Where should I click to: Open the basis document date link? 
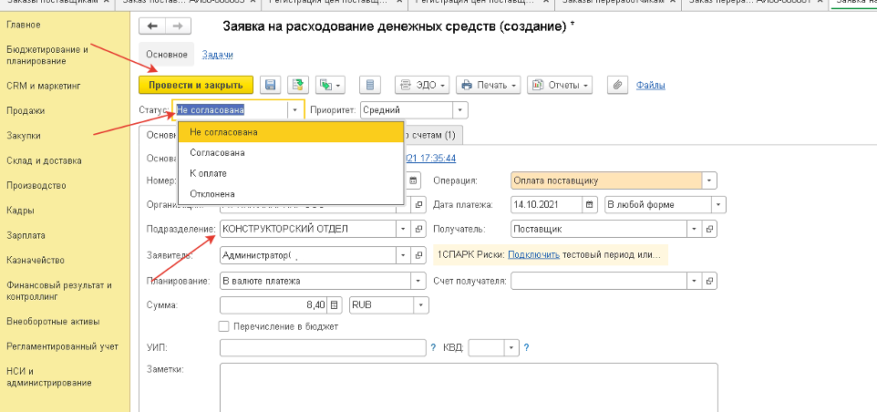(x=429, y=159)
